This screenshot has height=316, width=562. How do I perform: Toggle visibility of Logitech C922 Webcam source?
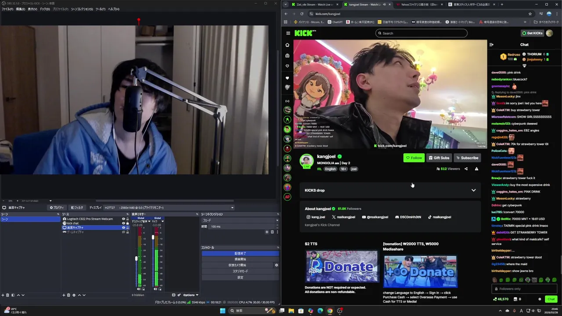(x=123, y=219)
